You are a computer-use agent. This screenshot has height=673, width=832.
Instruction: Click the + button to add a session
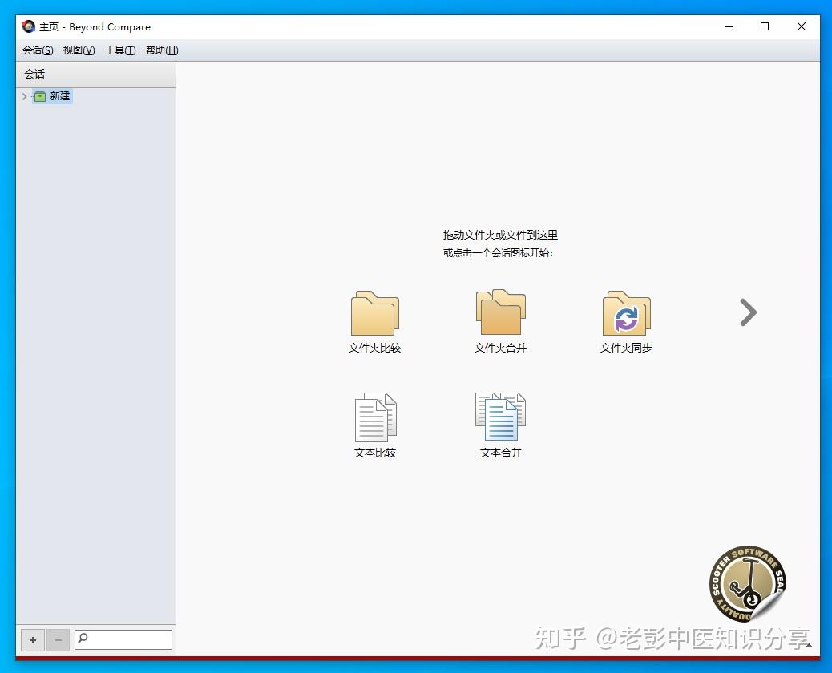pos(32,639)
